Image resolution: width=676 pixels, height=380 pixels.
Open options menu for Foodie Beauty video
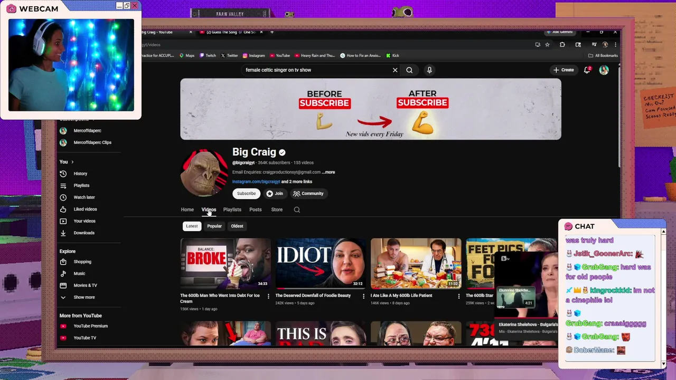(363, 296)
